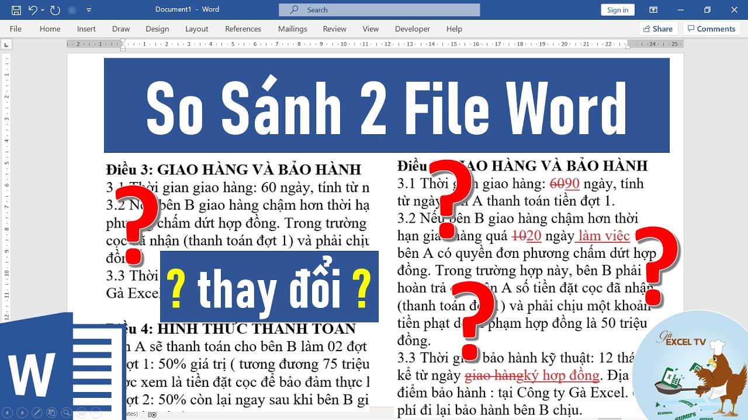Undo the last action
The width and height of the screenshot is (748, 420).
[33, 10]
